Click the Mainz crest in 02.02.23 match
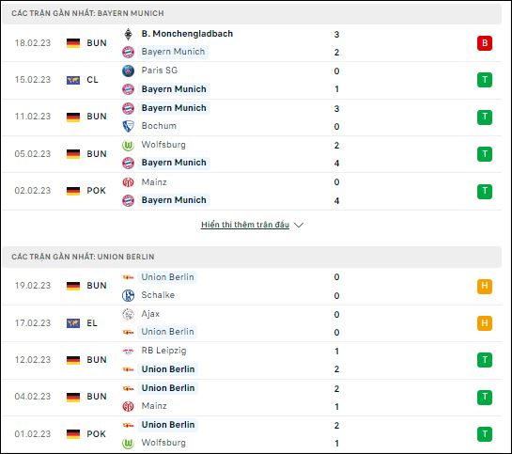This screenshot has height=454, width=512. 128,182
